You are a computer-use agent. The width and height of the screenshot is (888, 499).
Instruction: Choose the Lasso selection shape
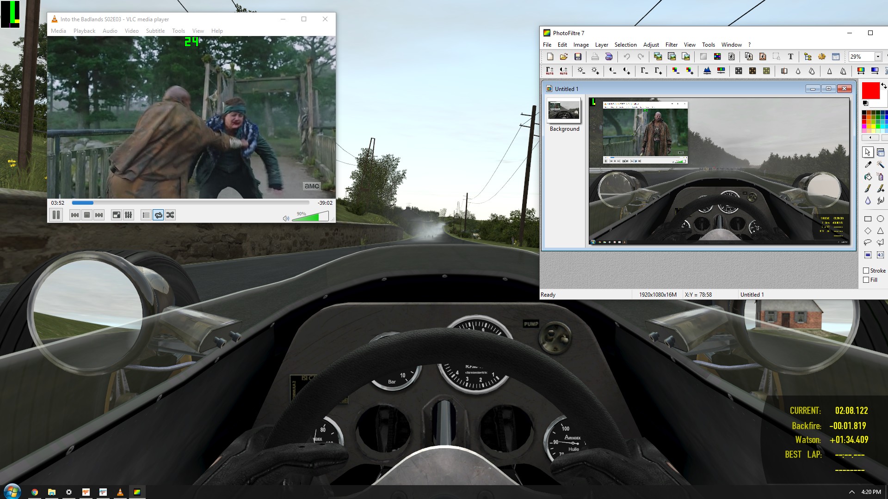tap(868, 243)
